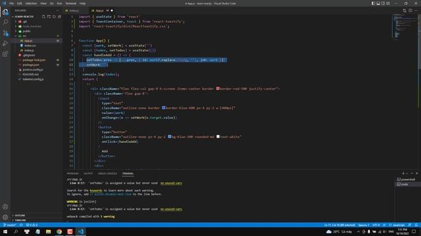Image resolution: width=421 pixels, height=236 pixels.
Task: Switch to the Problems panel tab
Action: pyautogui.click(x=72, y=173)
